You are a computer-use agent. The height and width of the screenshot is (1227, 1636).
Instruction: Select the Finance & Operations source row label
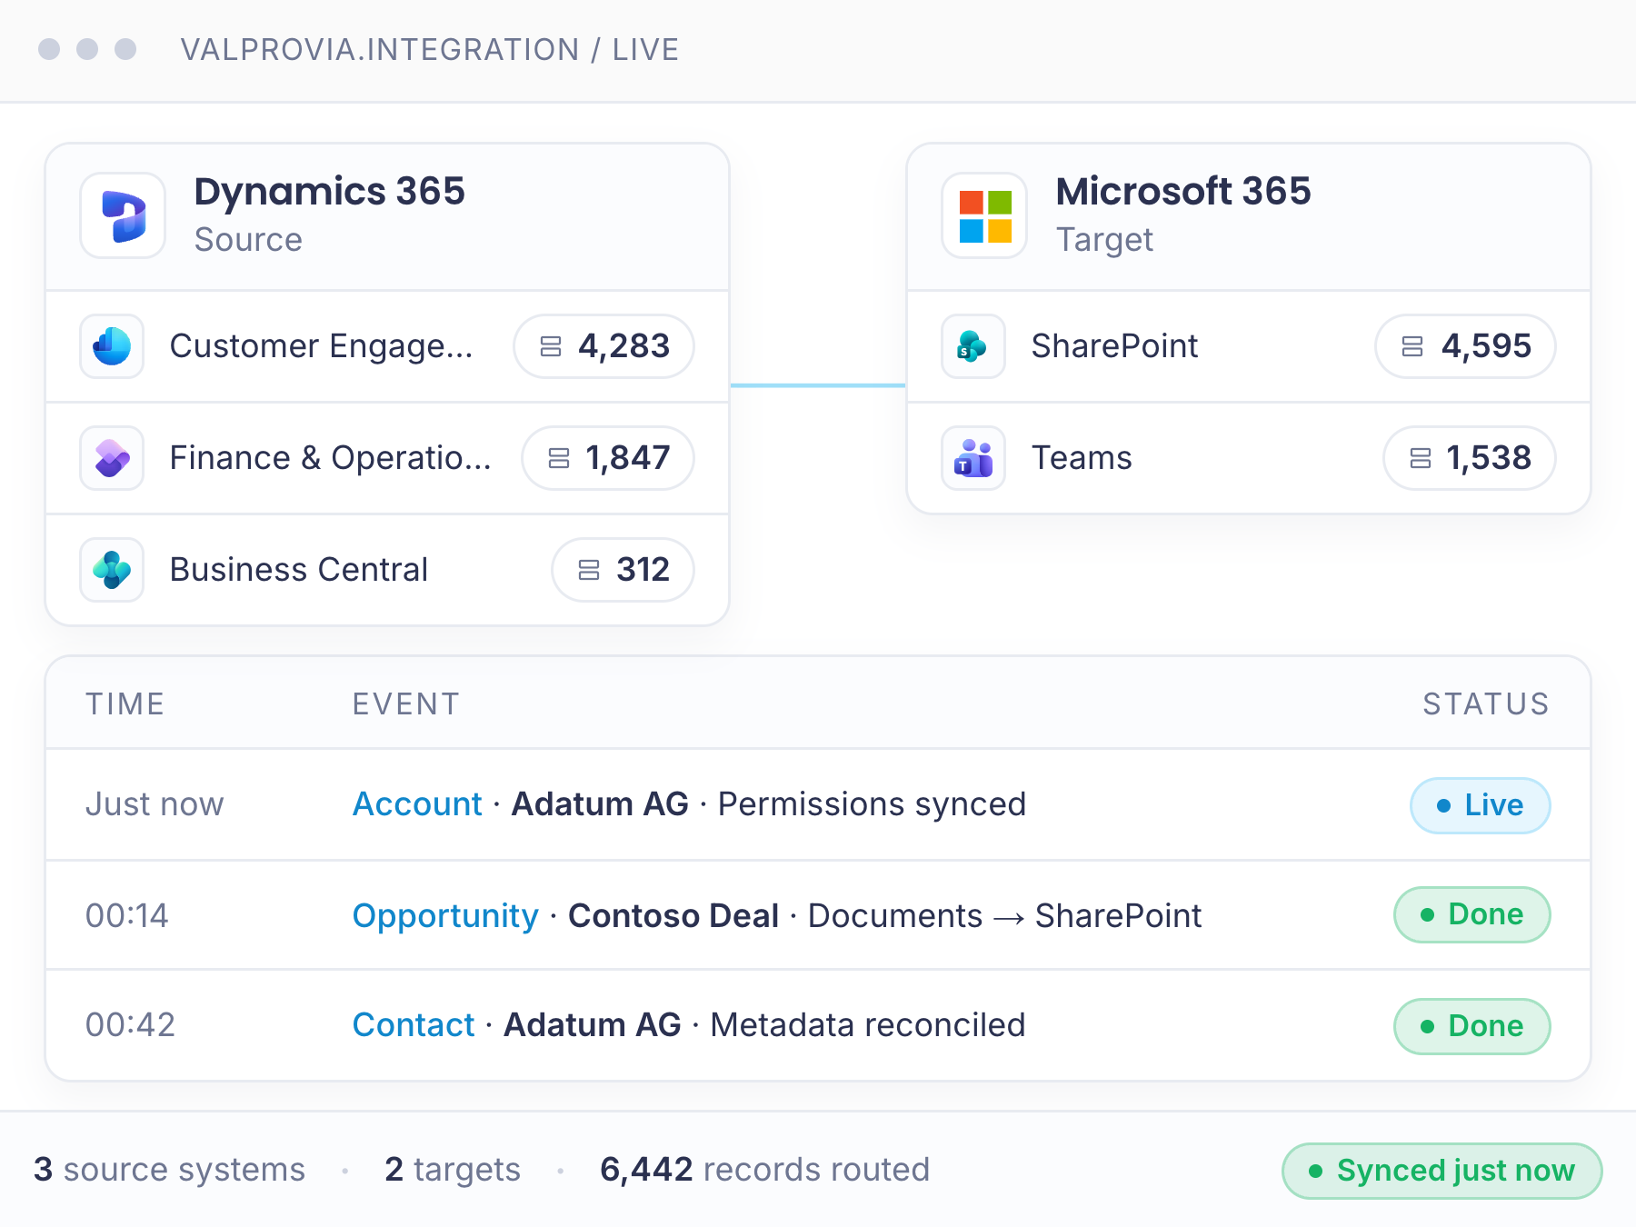(x=331, y=458)
